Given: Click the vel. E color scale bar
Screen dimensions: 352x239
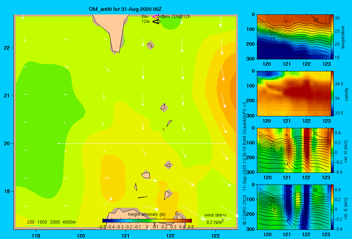Looking at the screenshot, I should click(x=332, y=207).
